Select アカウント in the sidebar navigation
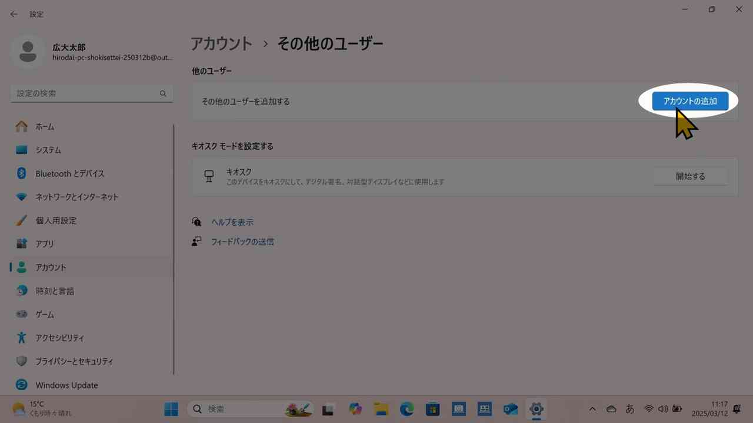The image size is (753, 423). [x=51, y=267]
